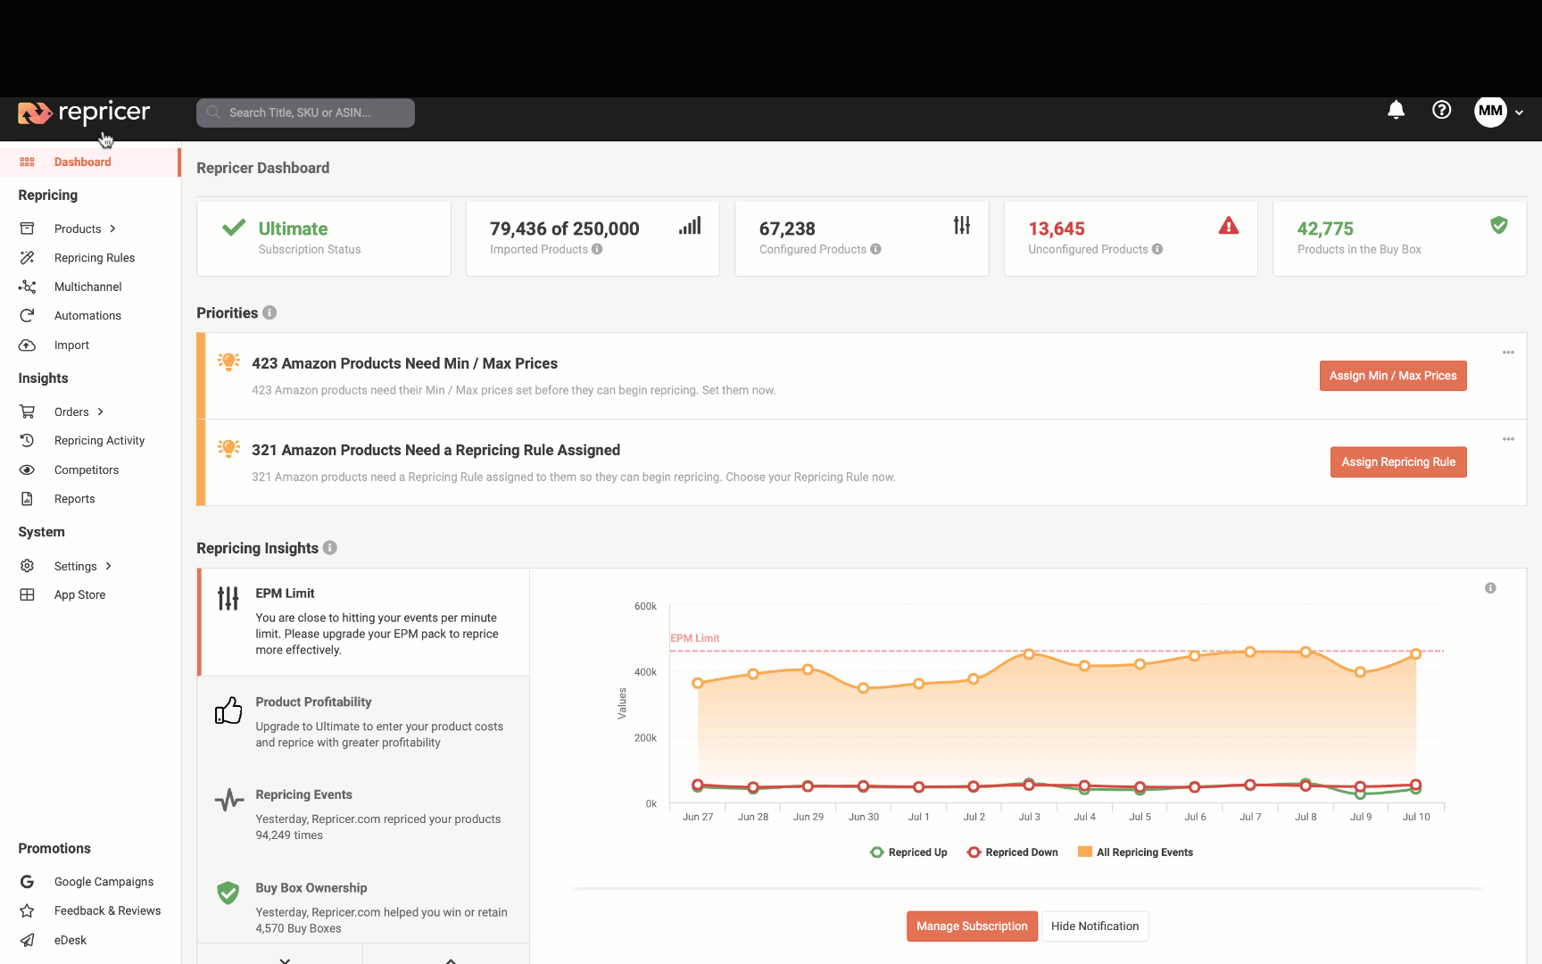This screenshot has width=1542, height=964.
Task: Toggle the All Repricing Events legend series
Action: click(1135, 852)
